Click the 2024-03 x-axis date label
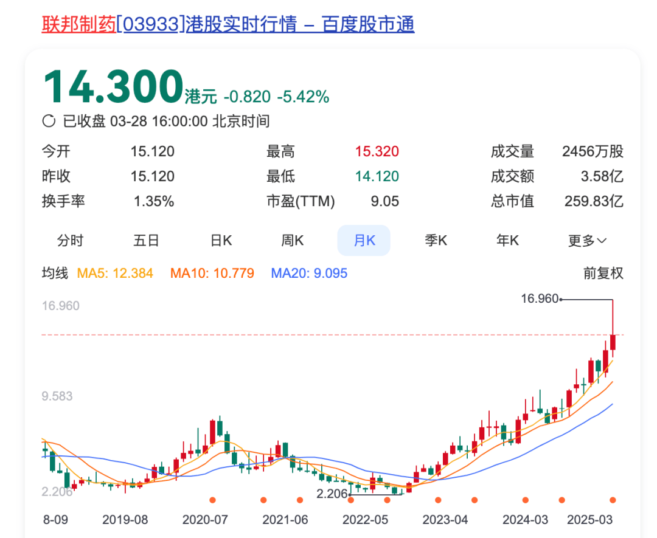 coord(525,520)
